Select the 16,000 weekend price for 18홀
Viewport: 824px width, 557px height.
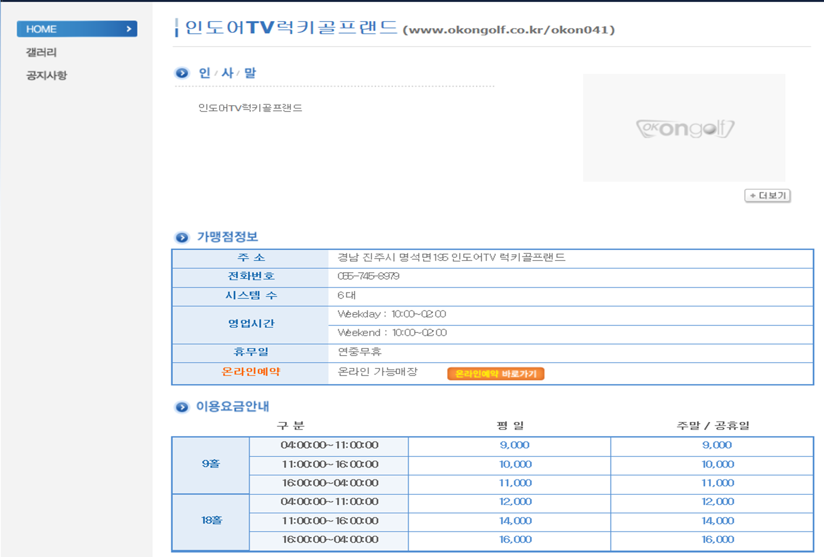pyautogui.click(x=717, y=540)
